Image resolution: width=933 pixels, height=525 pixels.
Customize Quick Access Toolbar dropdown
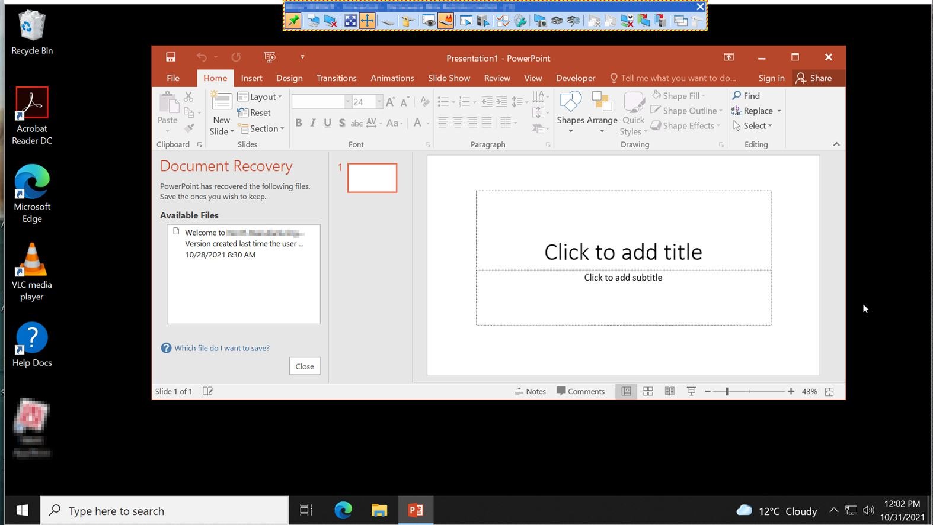point(302,57)
